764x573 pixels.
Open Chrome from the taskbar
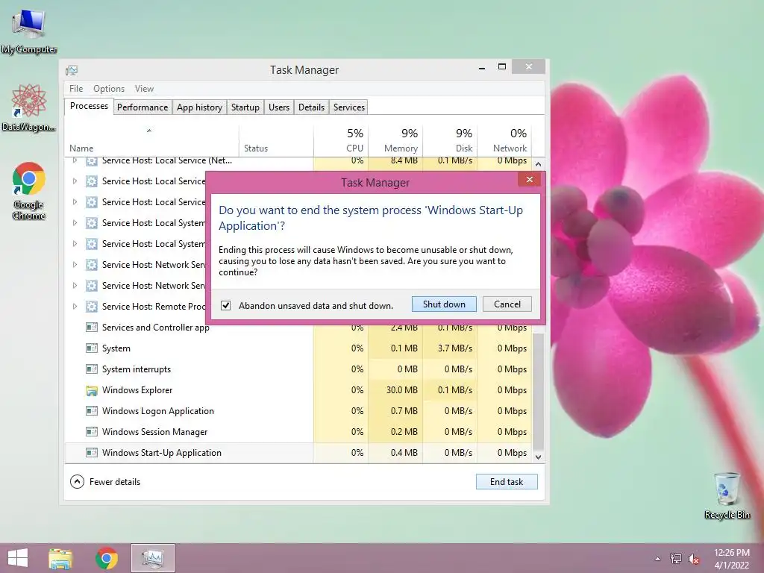pyautogui.click(x=107, y=558)
